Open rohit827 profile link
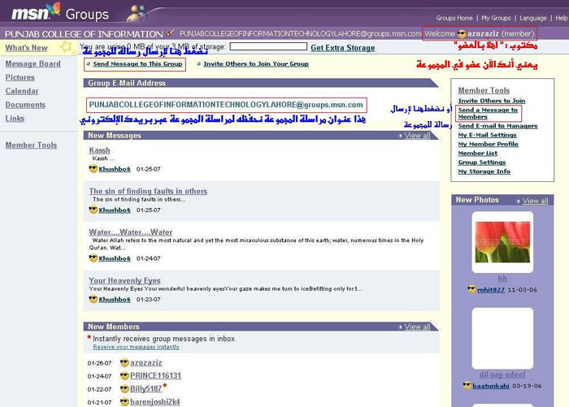 [491, 289]
